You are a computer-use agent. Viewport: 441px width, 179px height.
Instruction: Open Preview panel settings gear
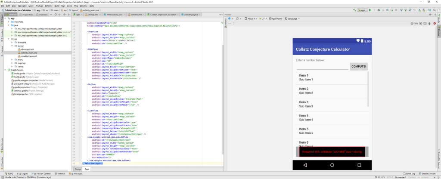pyautogui.click(x=430, y=14)
